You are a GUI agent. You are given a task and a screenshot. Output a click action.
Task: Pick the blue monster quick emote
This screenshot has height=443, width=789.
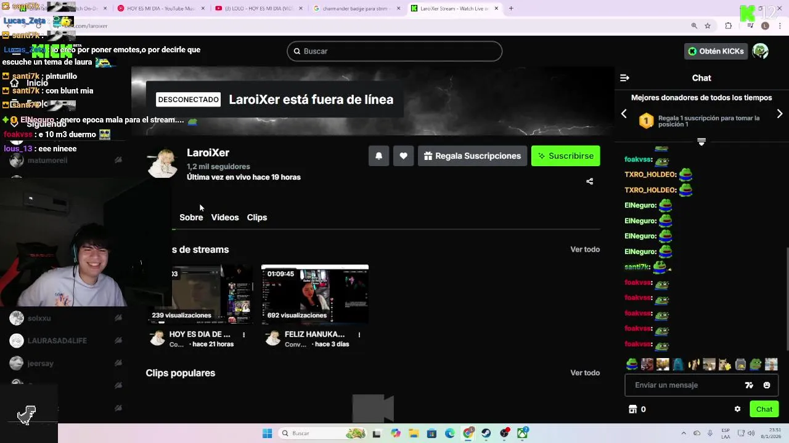(x=678, y=364)
